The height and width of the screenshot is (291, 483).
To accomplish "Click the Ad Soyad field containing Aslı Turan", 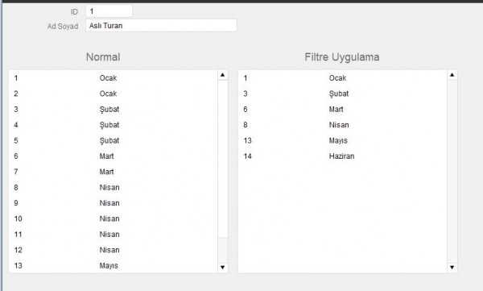I will 161,25.
